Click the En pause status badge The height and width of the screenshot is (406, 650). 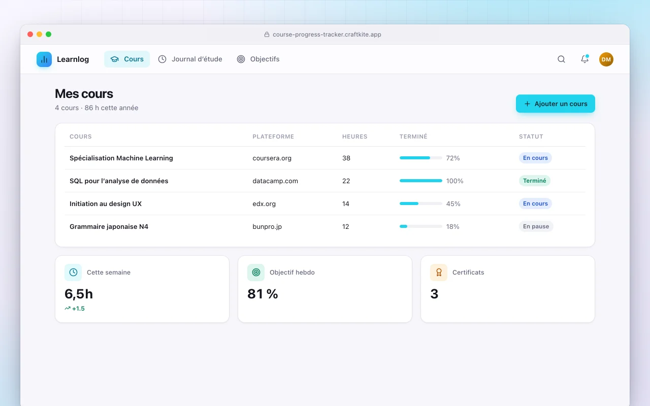tap(536, 226)
